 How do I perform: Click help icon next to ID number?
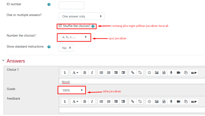point(49,5)
